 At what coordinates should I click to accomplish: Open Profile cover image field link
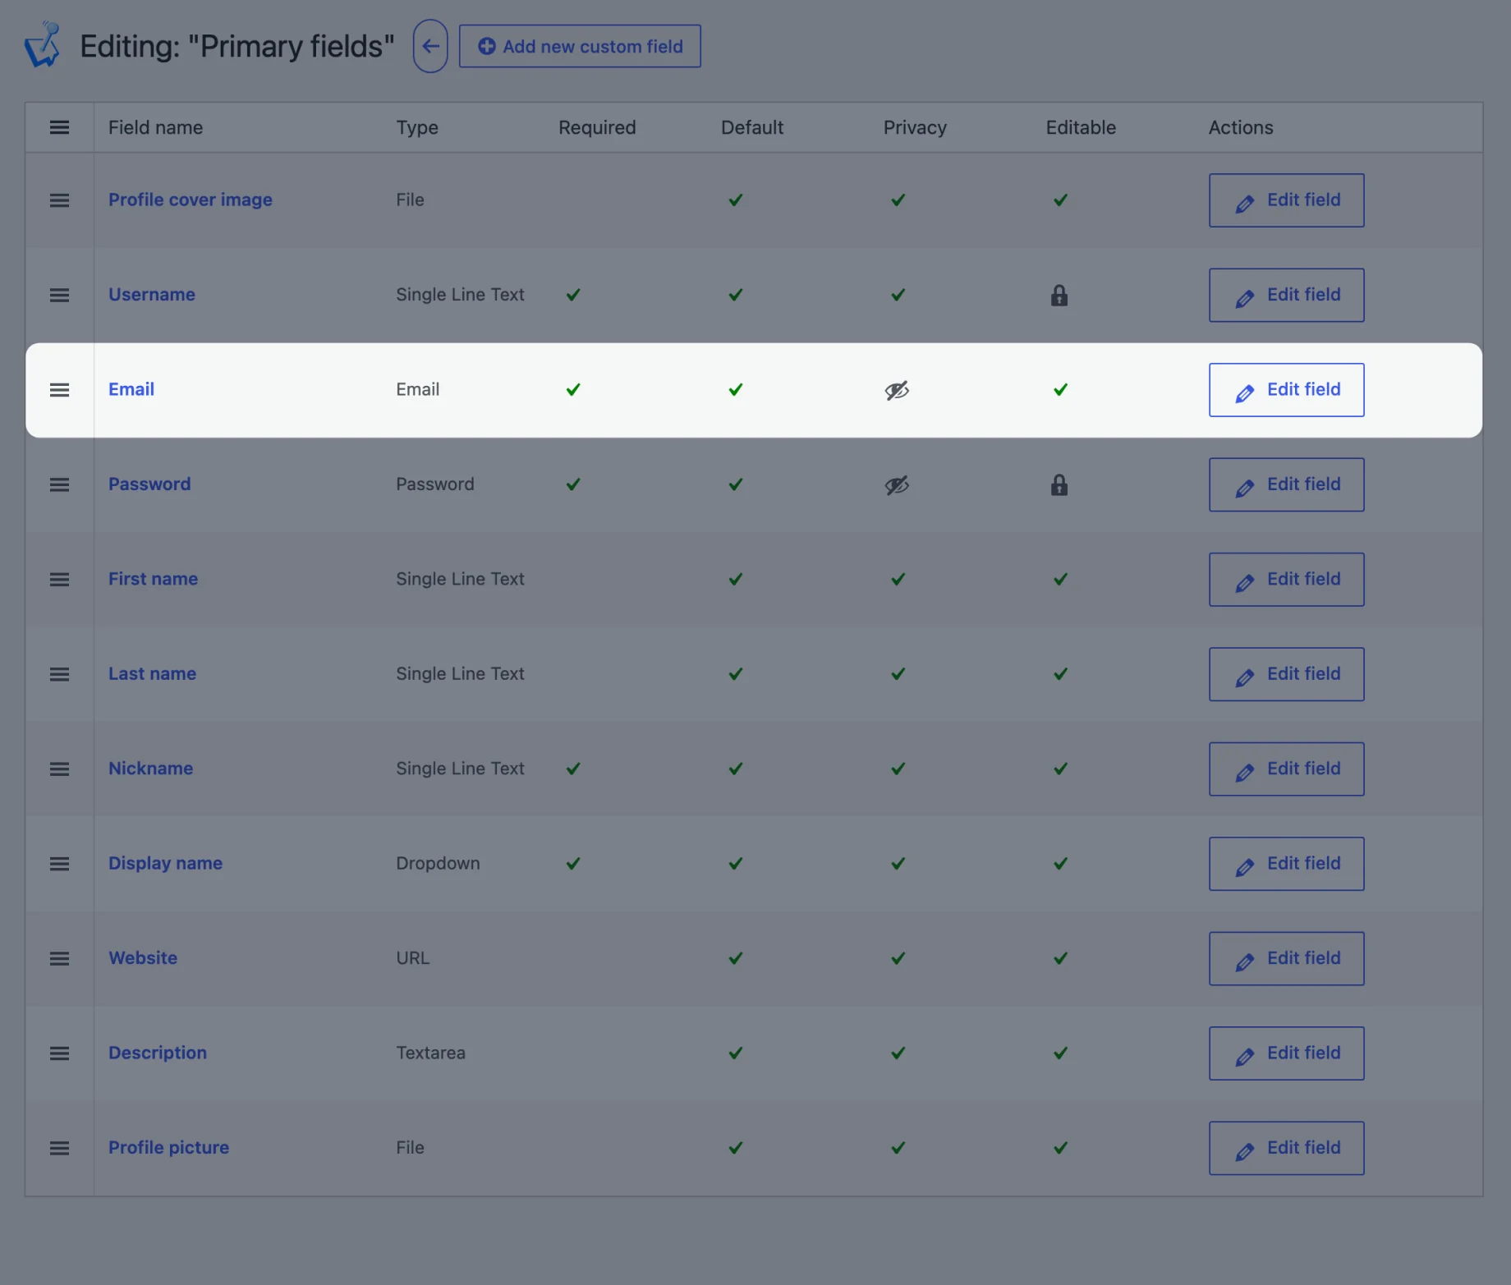pos(191,200)
